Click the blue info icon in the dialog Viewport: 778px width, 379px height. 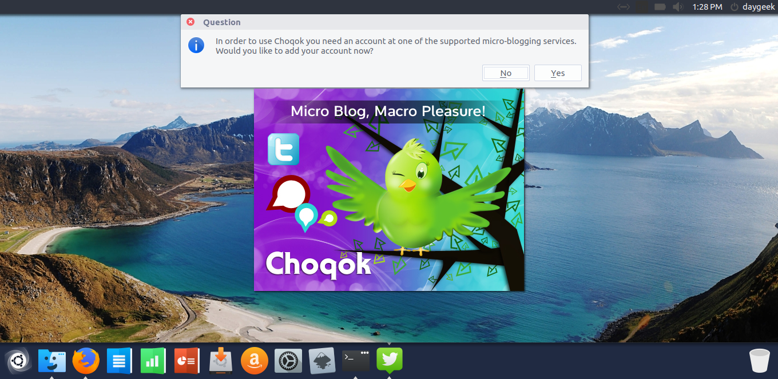[x=196, y=45]
